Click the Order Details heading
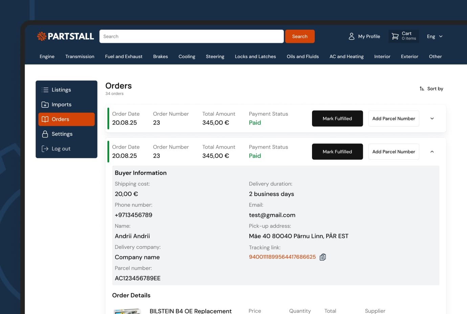Image resolution: width=467 pixels, height=314 pixels. pos(131,295)
